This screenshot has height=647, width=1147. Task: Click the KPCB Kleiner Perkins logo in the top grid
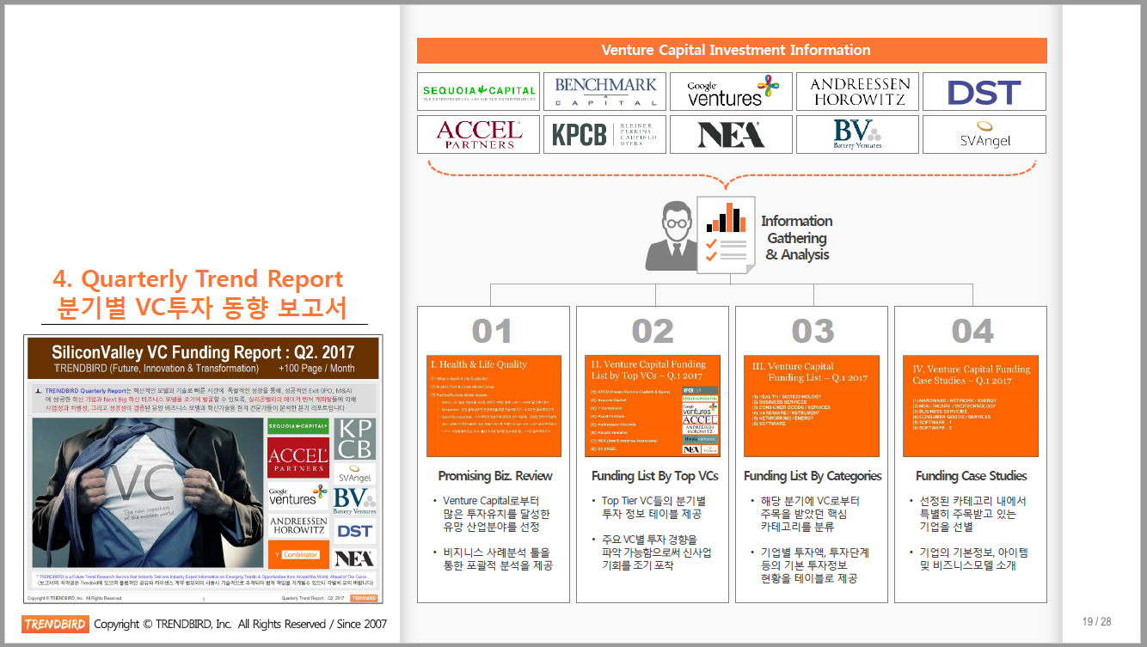point(605,134)
